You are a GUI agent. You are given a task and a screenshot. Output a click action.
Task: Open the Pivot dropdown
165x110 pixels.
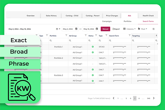[x=142, y=29]
